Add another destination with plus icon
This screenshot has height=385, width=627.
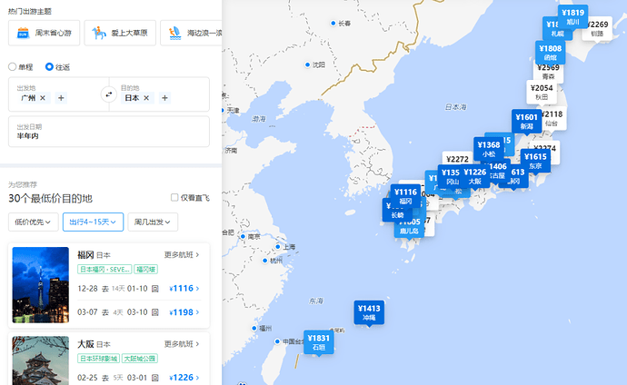tap(164, 97)
